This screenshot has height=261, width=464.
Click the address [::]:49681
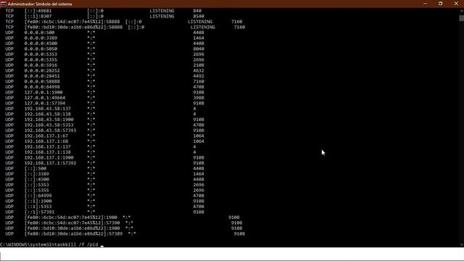[x=38, y=11]
